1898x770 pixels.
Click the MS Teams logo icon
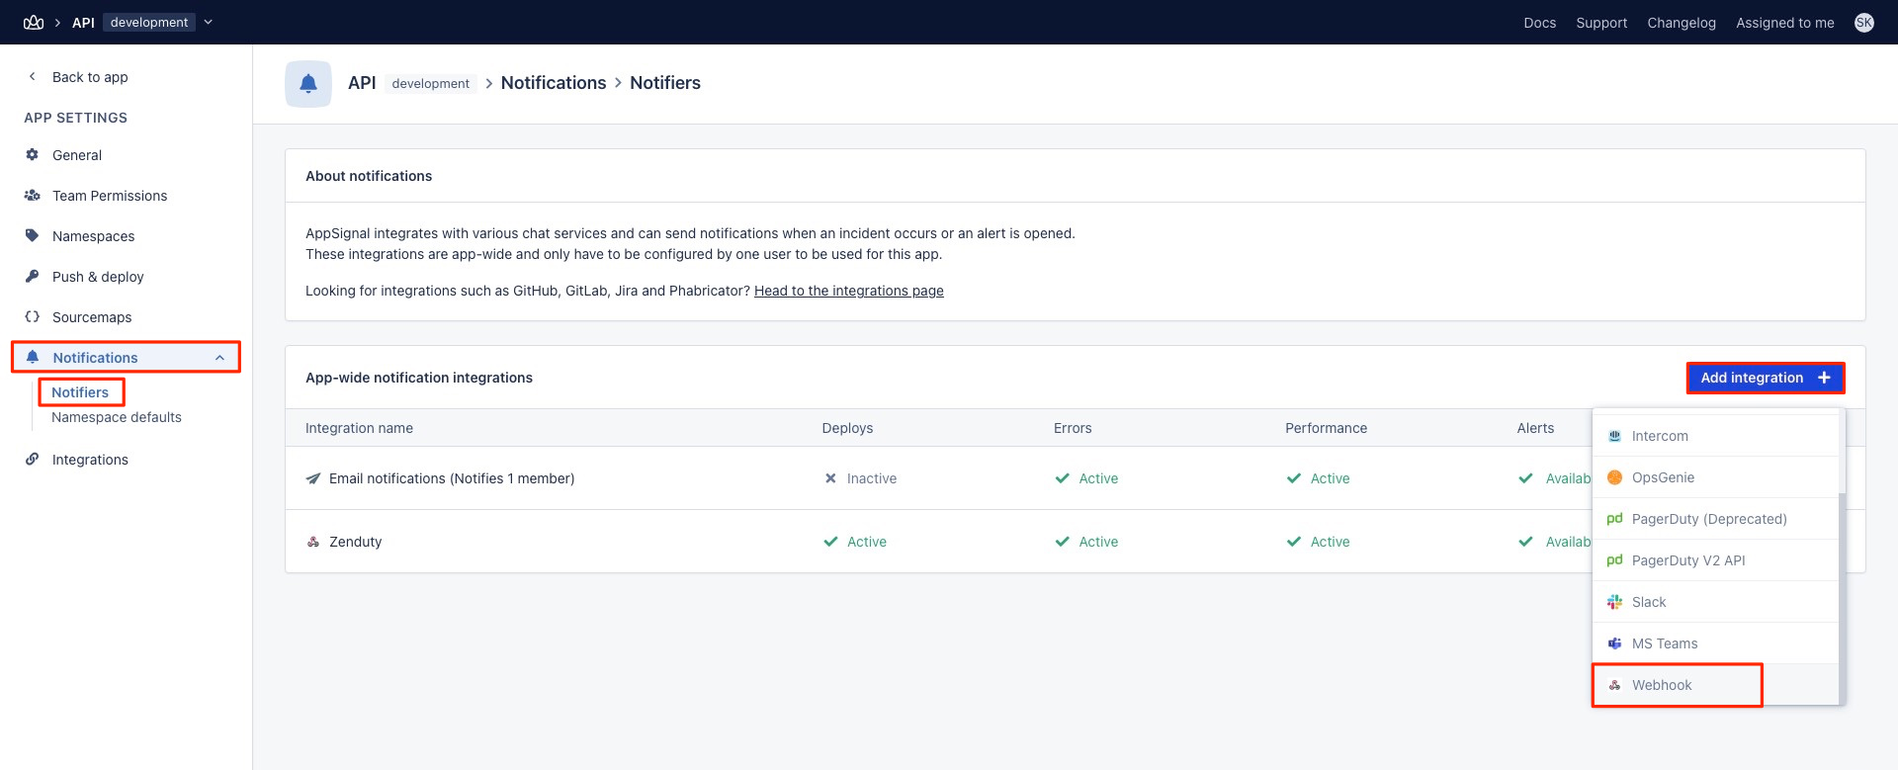(1614, 643)
